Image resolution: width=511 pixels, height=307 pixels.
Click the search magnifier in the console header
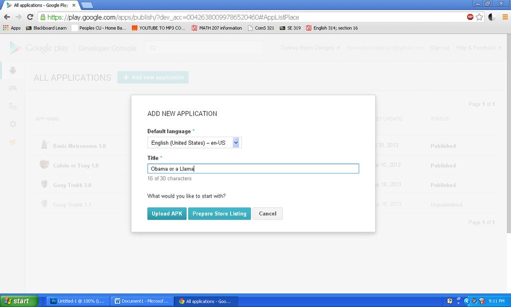pos(153,48)
